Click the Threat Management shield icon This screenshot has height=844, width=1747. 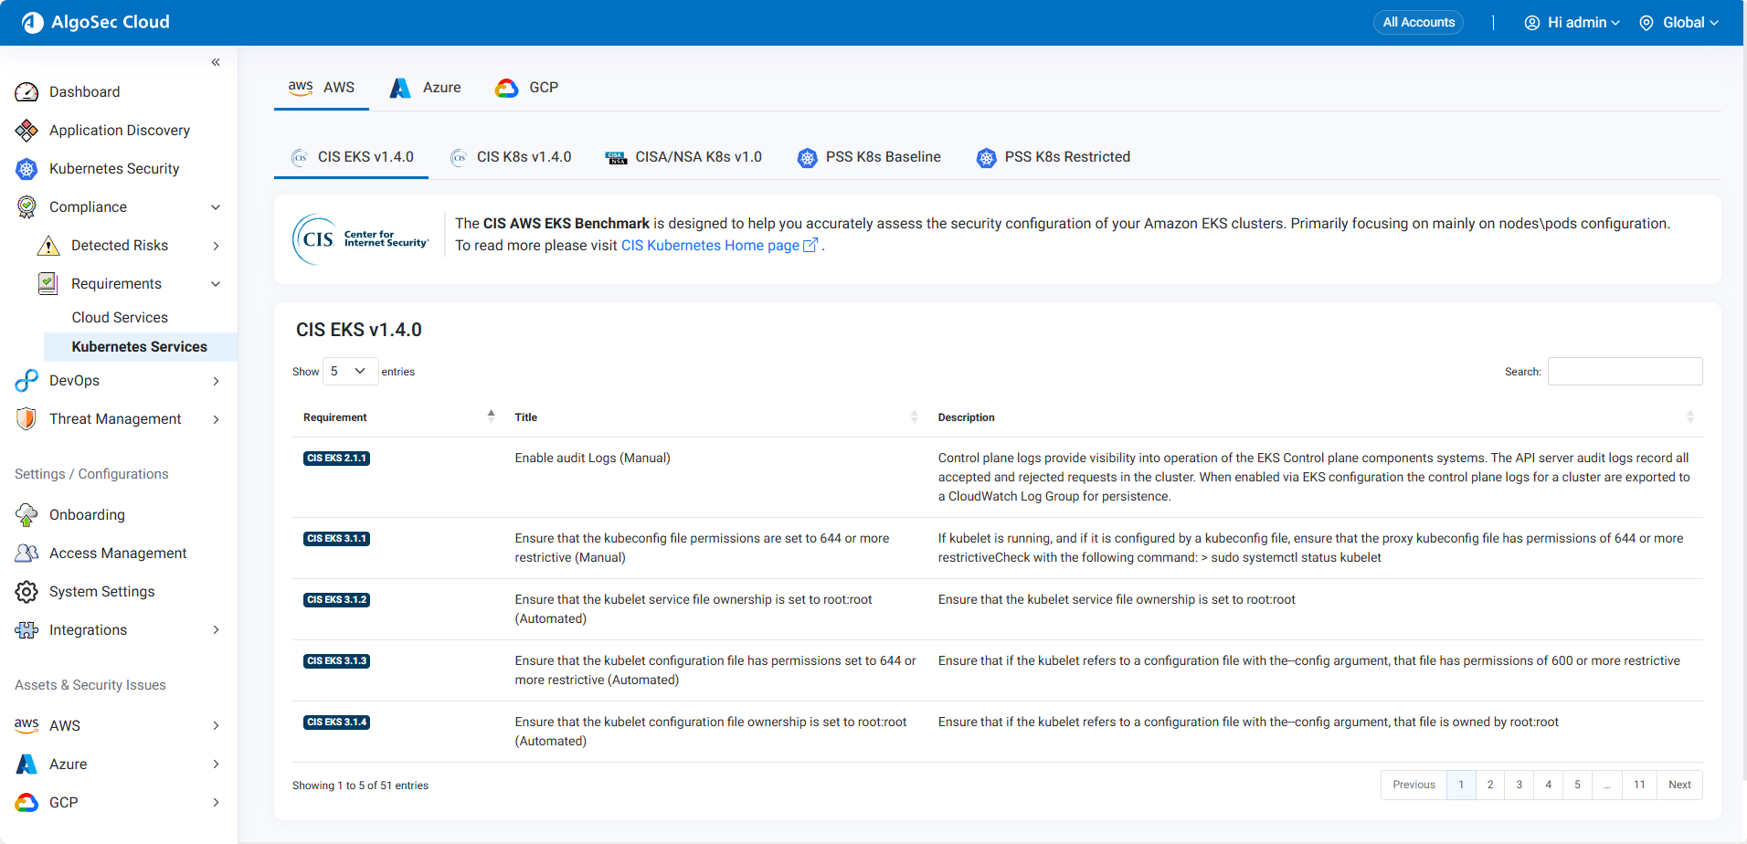(x=26, y=419)
